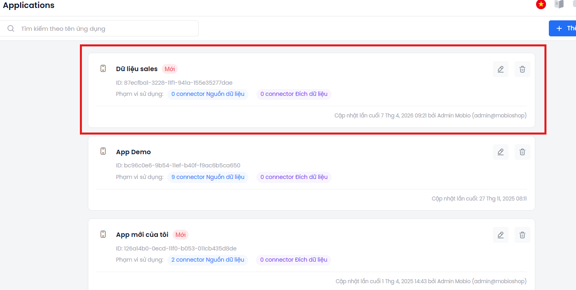This screenshot has width=576, height=290.
Task: Edit the Dữ liệu sales application
Action: point(501,69)
